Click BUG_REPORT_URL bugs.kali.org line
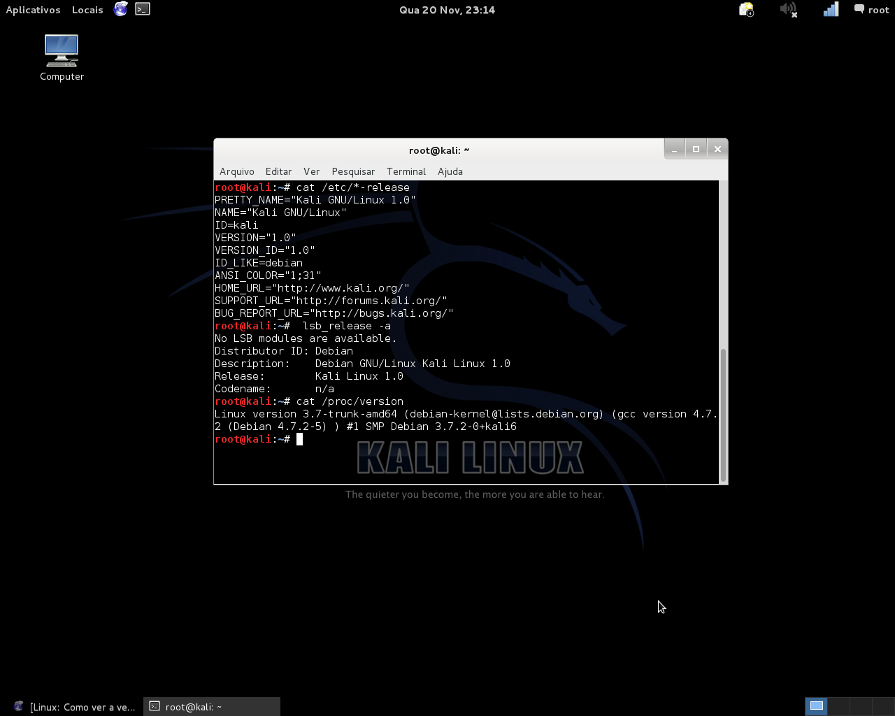This screenshot has width=895, height=716. point(334,313)
